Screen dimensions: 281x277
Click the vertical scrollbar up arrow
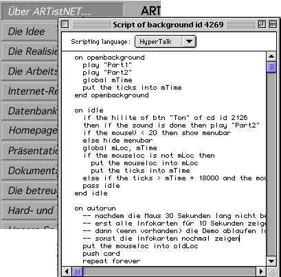(x=271, y=56)
